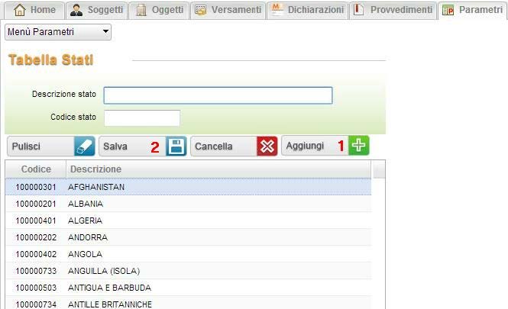Click the green plus add icon

tap(358, 145)
